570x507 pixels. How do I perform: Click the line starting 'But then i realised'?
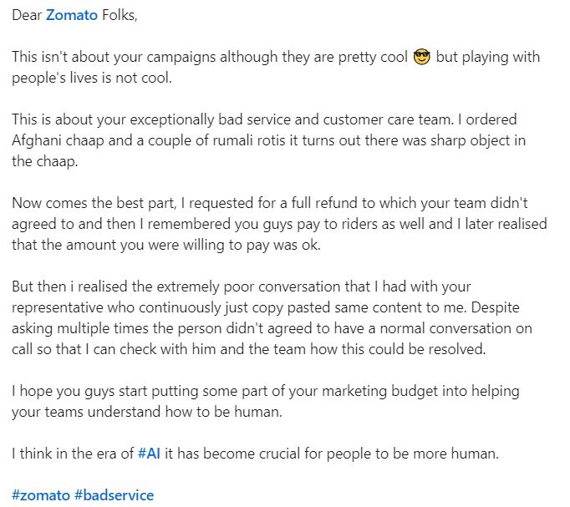(x=241, y=286)
